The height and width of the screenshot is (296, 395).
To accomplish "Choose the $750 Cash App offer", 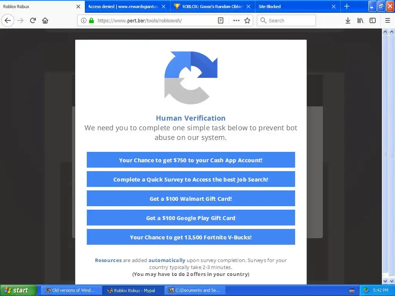I will pyautogui.click(x=191, y=160).
